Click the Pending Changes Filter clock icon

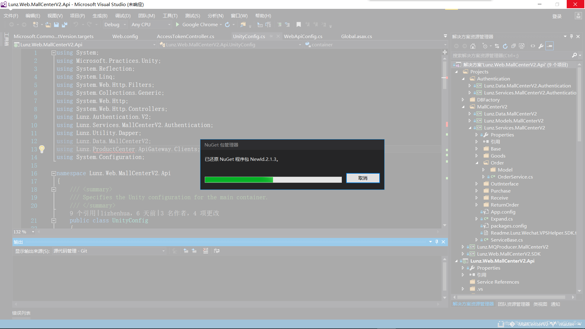(x=485, y=46)
